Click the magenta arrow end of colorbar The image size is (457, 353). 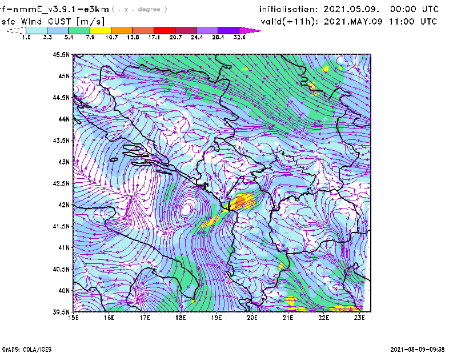point(250,30)
